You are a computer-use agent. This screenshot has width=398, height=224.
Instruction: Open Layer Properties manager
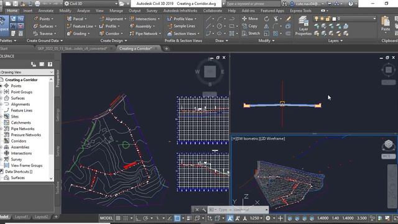(x=303, y=26)
